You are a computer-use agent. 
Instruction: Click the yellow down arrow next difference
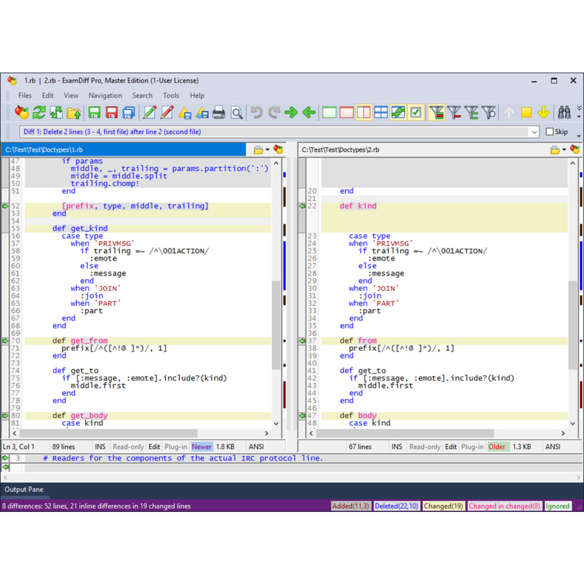543,112
